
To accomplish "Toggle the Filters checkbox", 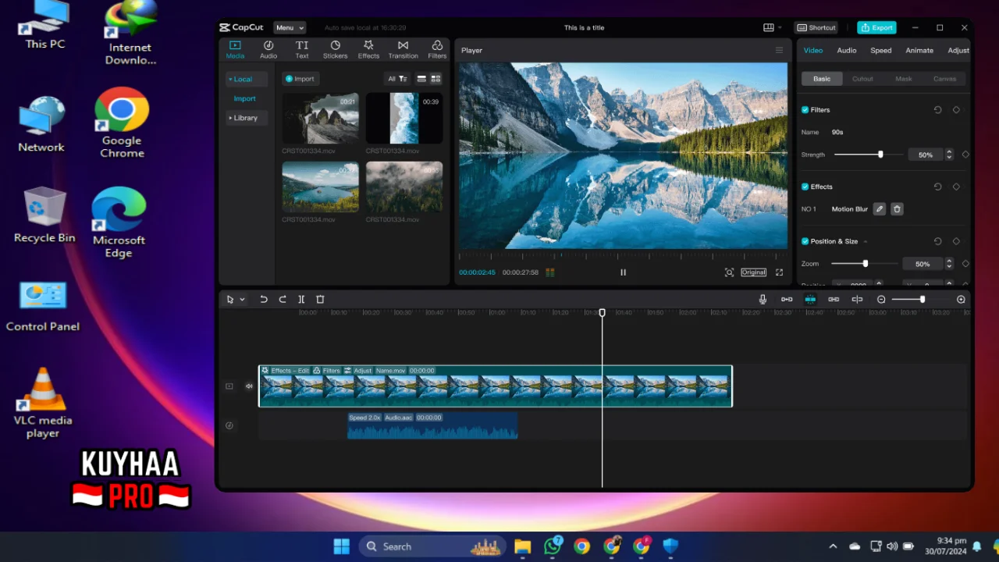I will coord(805,110).
